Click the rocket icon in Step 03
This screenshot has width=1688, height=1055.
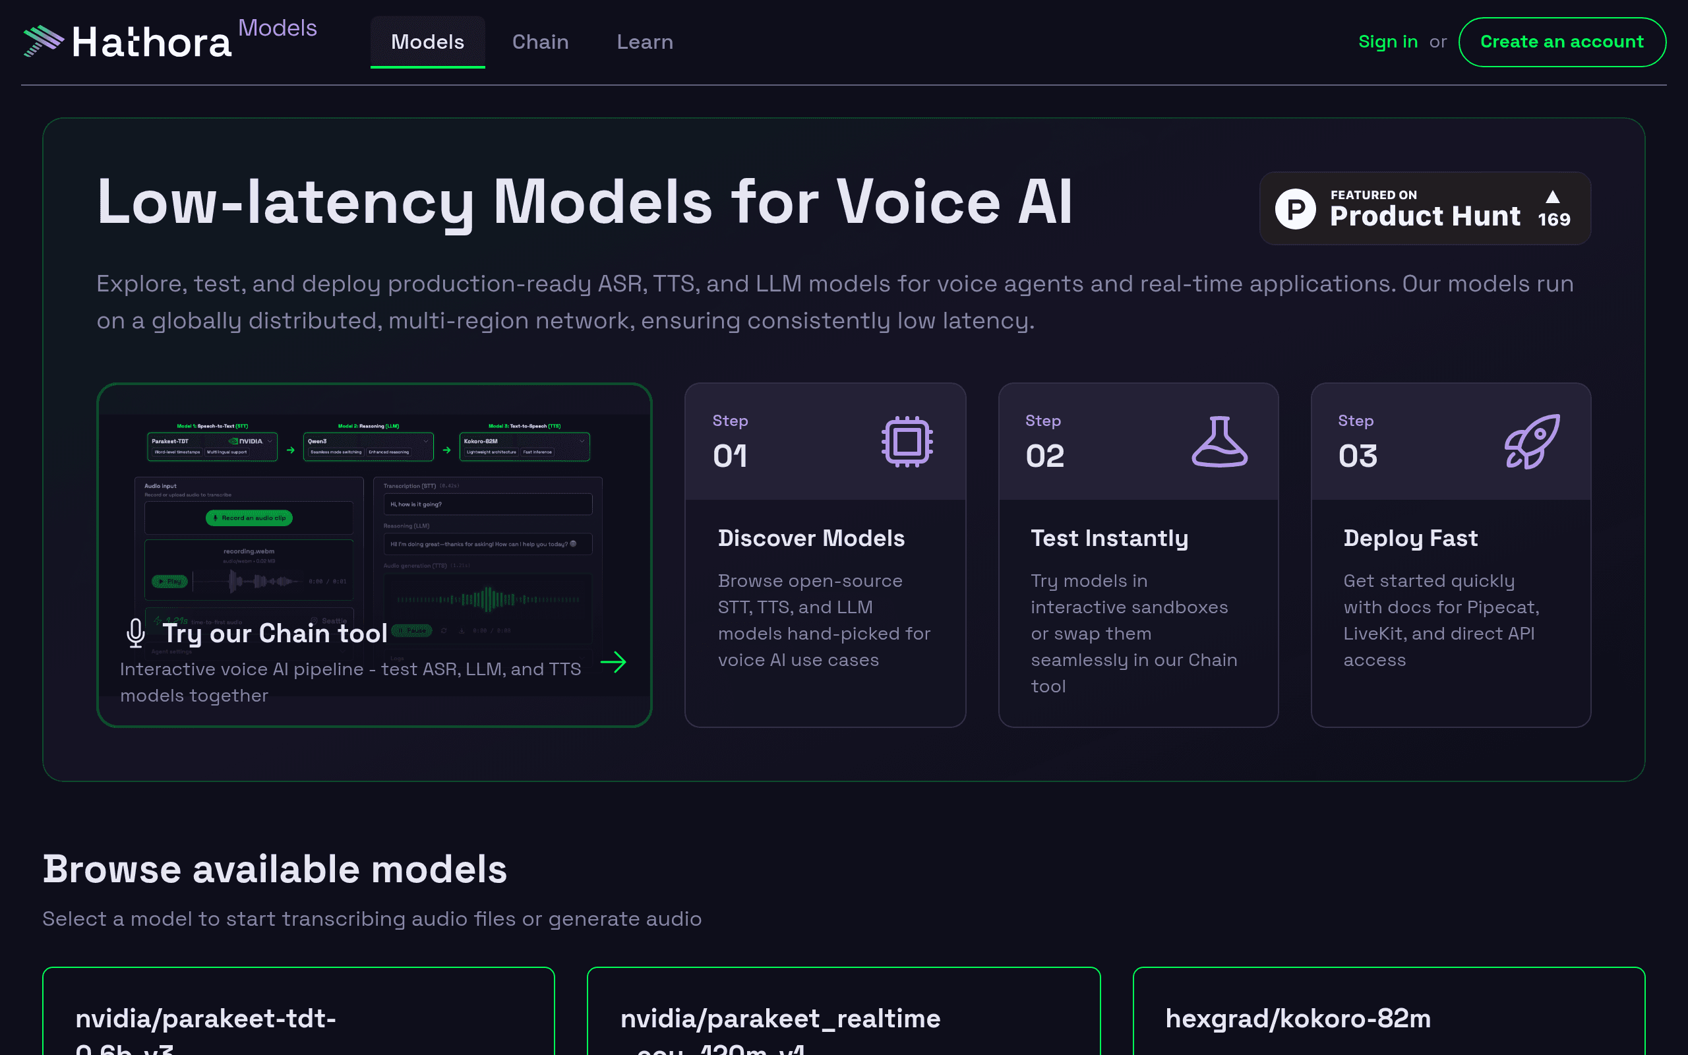tap(1532, 442)
